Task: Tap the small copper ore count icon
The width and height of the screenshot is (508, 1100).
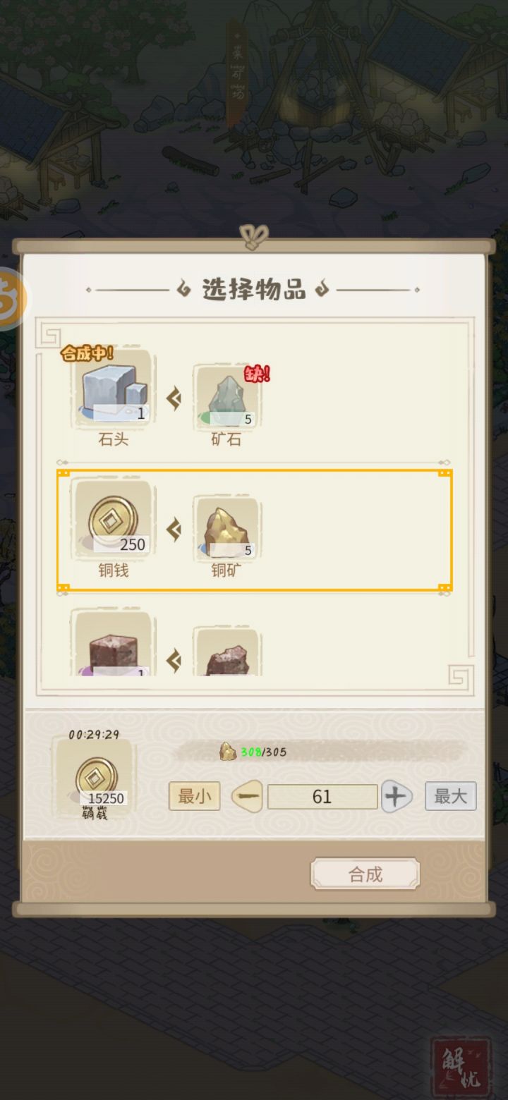Action: coord(228,752)
